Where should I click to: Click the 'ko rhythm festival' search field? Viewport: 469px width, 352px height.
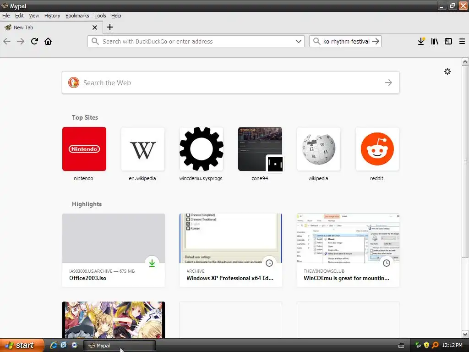[x=345, y=41]
